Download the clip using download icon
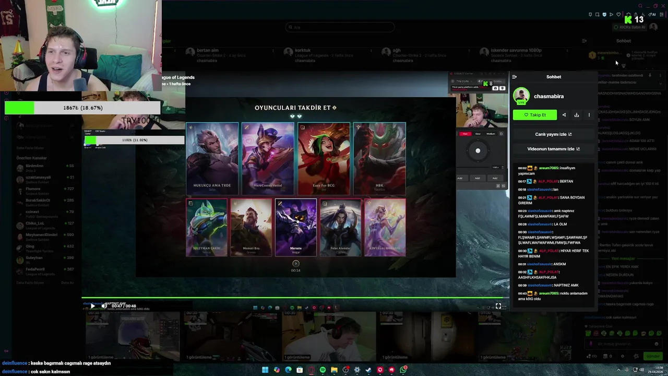 coord(577,115)
